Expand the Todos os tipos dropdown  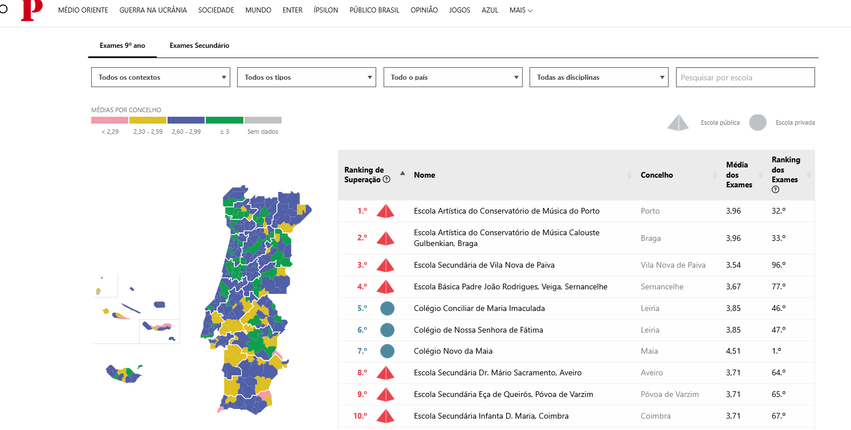[306, 77]
